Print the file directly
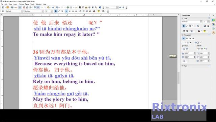Viewport: 216px width, 122px height. point(27,7)
